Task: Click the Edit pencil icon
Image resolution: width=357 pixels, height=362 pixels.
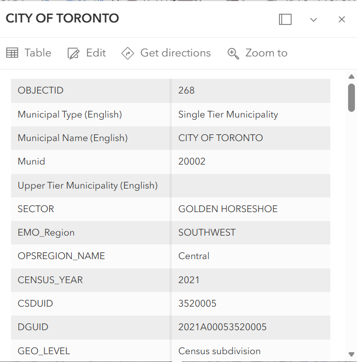Action: pos(73,53)
